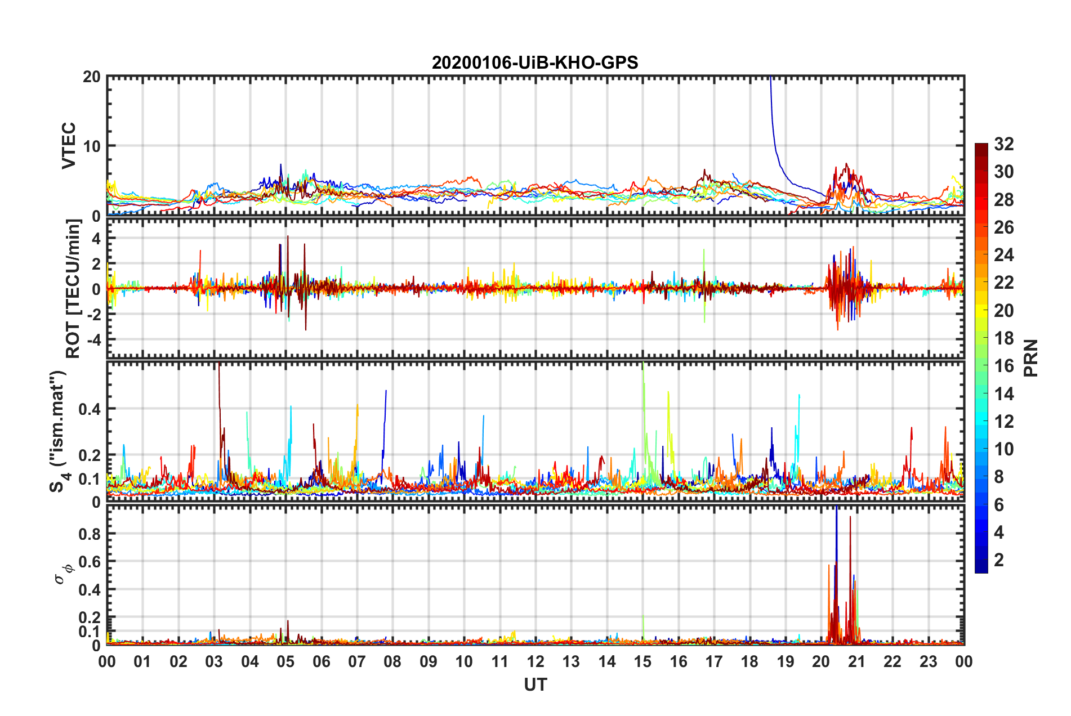This screenshot has height=716, width=1071.
Task: Click the 24 tick on the PRN colorbar
Action: coord(1004,255)
